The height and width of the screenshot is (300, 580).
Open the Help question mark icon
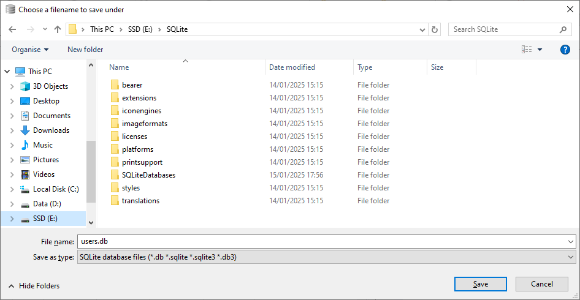click(565, 50)
